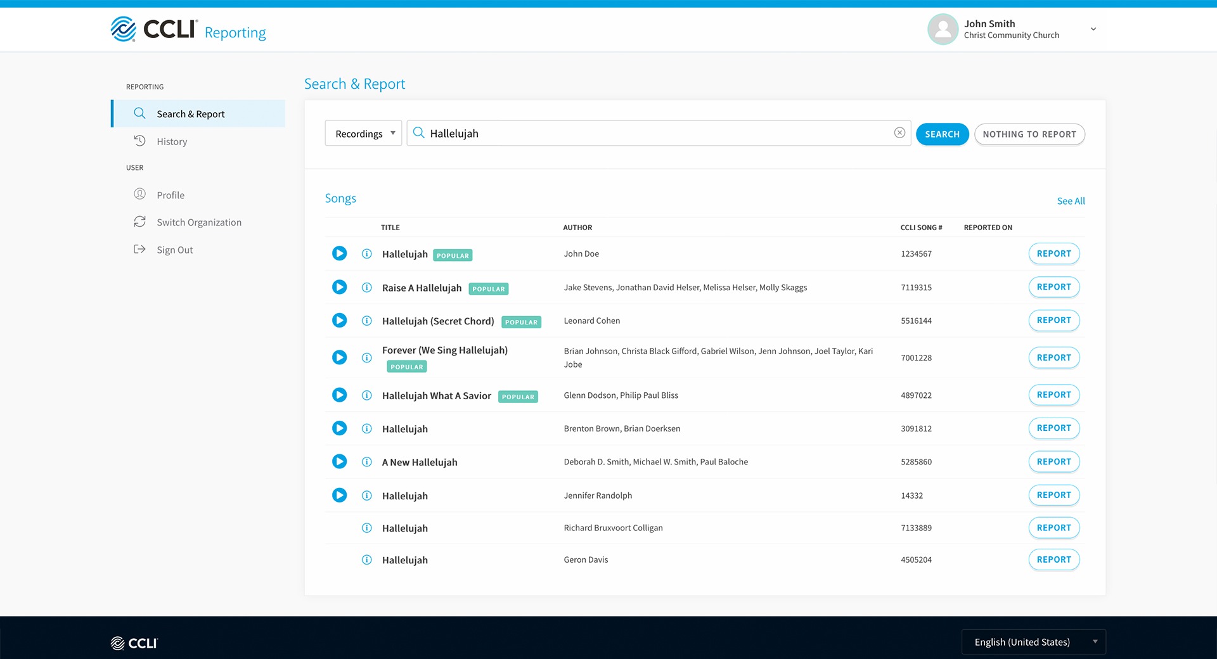
Task: Open the Recordings search type dropdown
Action: coord(363,133)
